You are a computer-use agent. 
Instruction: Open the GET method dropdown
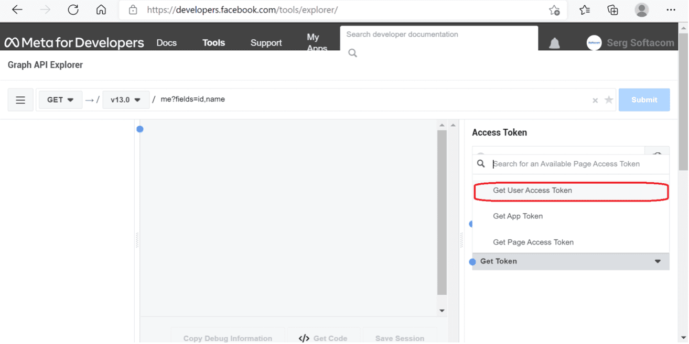[x=60, y=99]
